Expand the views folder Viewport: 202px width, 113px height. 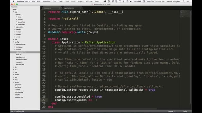pyautogui.click(x=15, y=37)
